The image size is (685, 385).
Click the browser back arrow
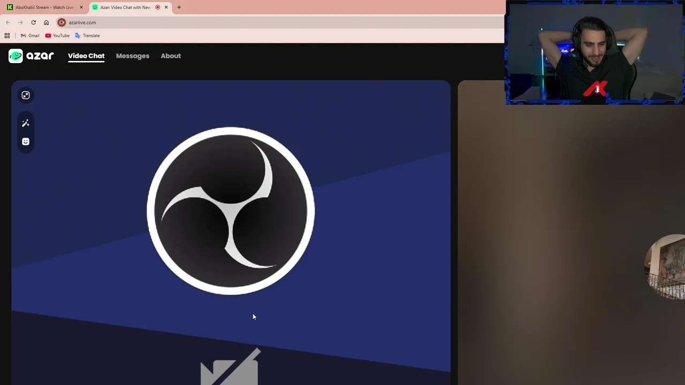tap(8, 22)
